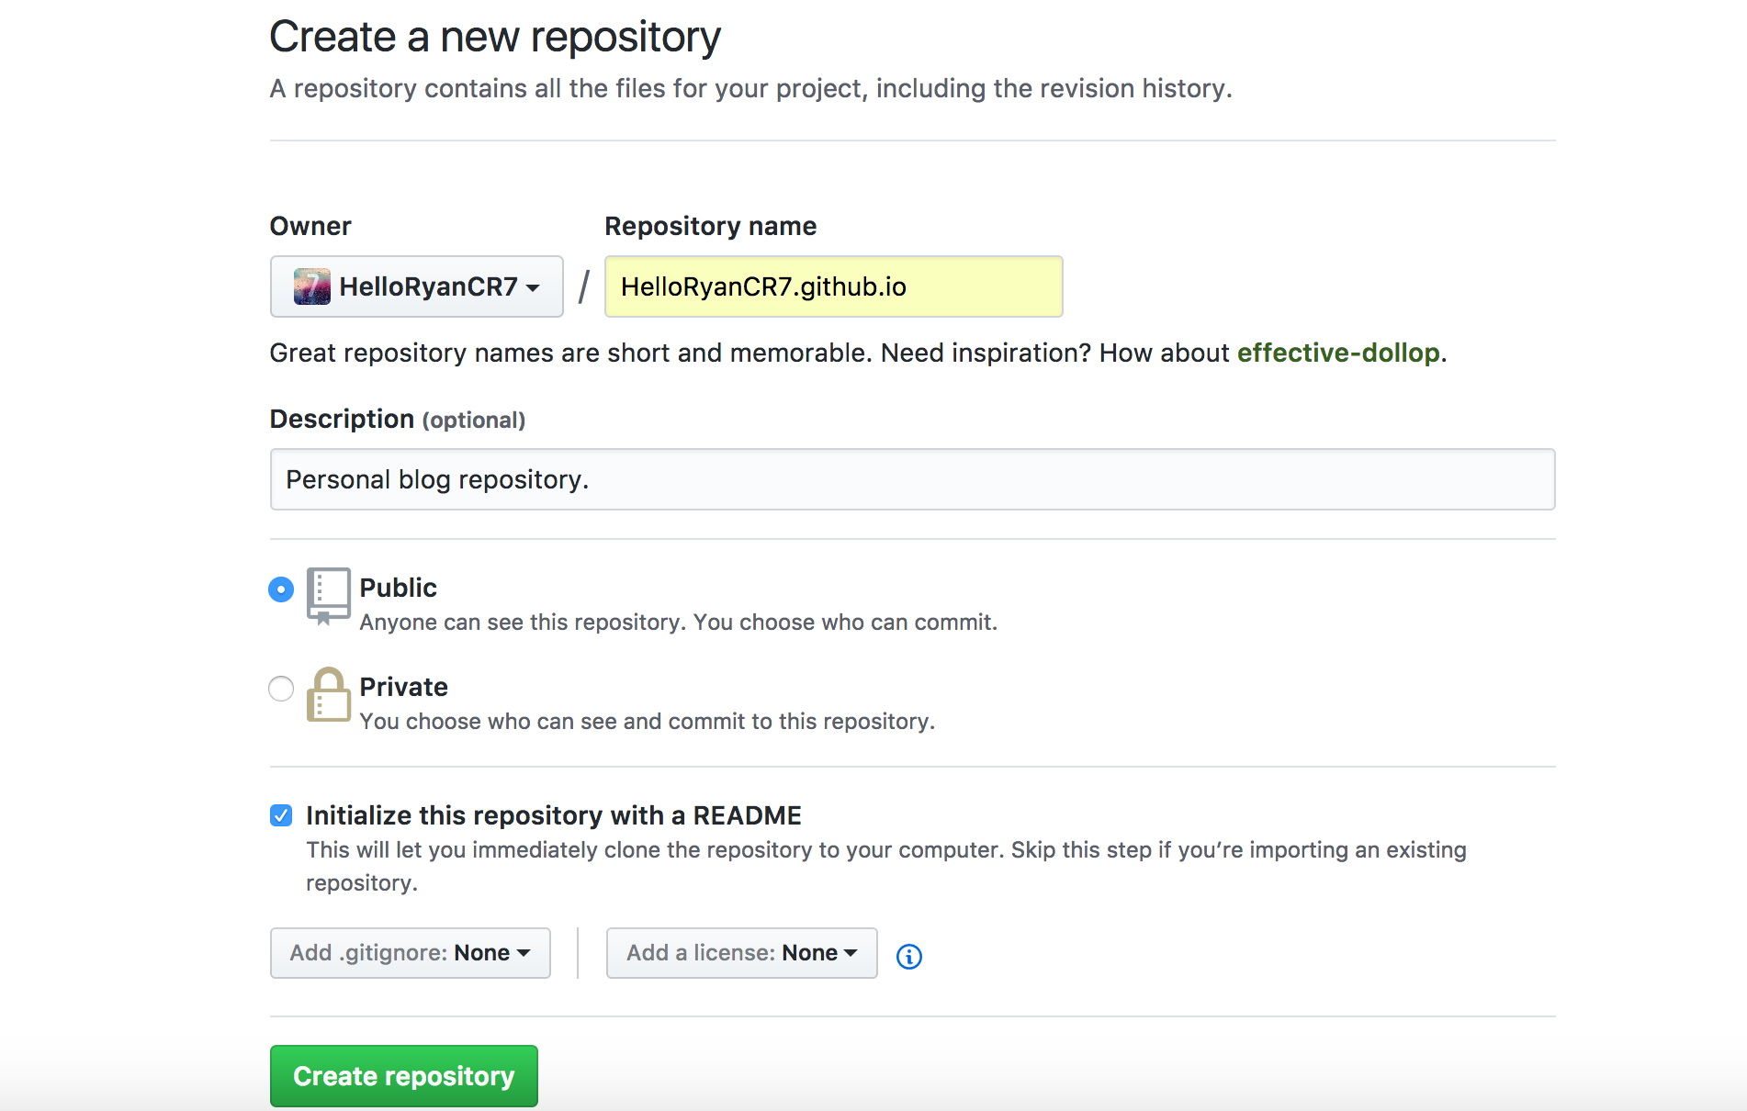
Task: Click the public repository book icon
Action: (328, 596)
